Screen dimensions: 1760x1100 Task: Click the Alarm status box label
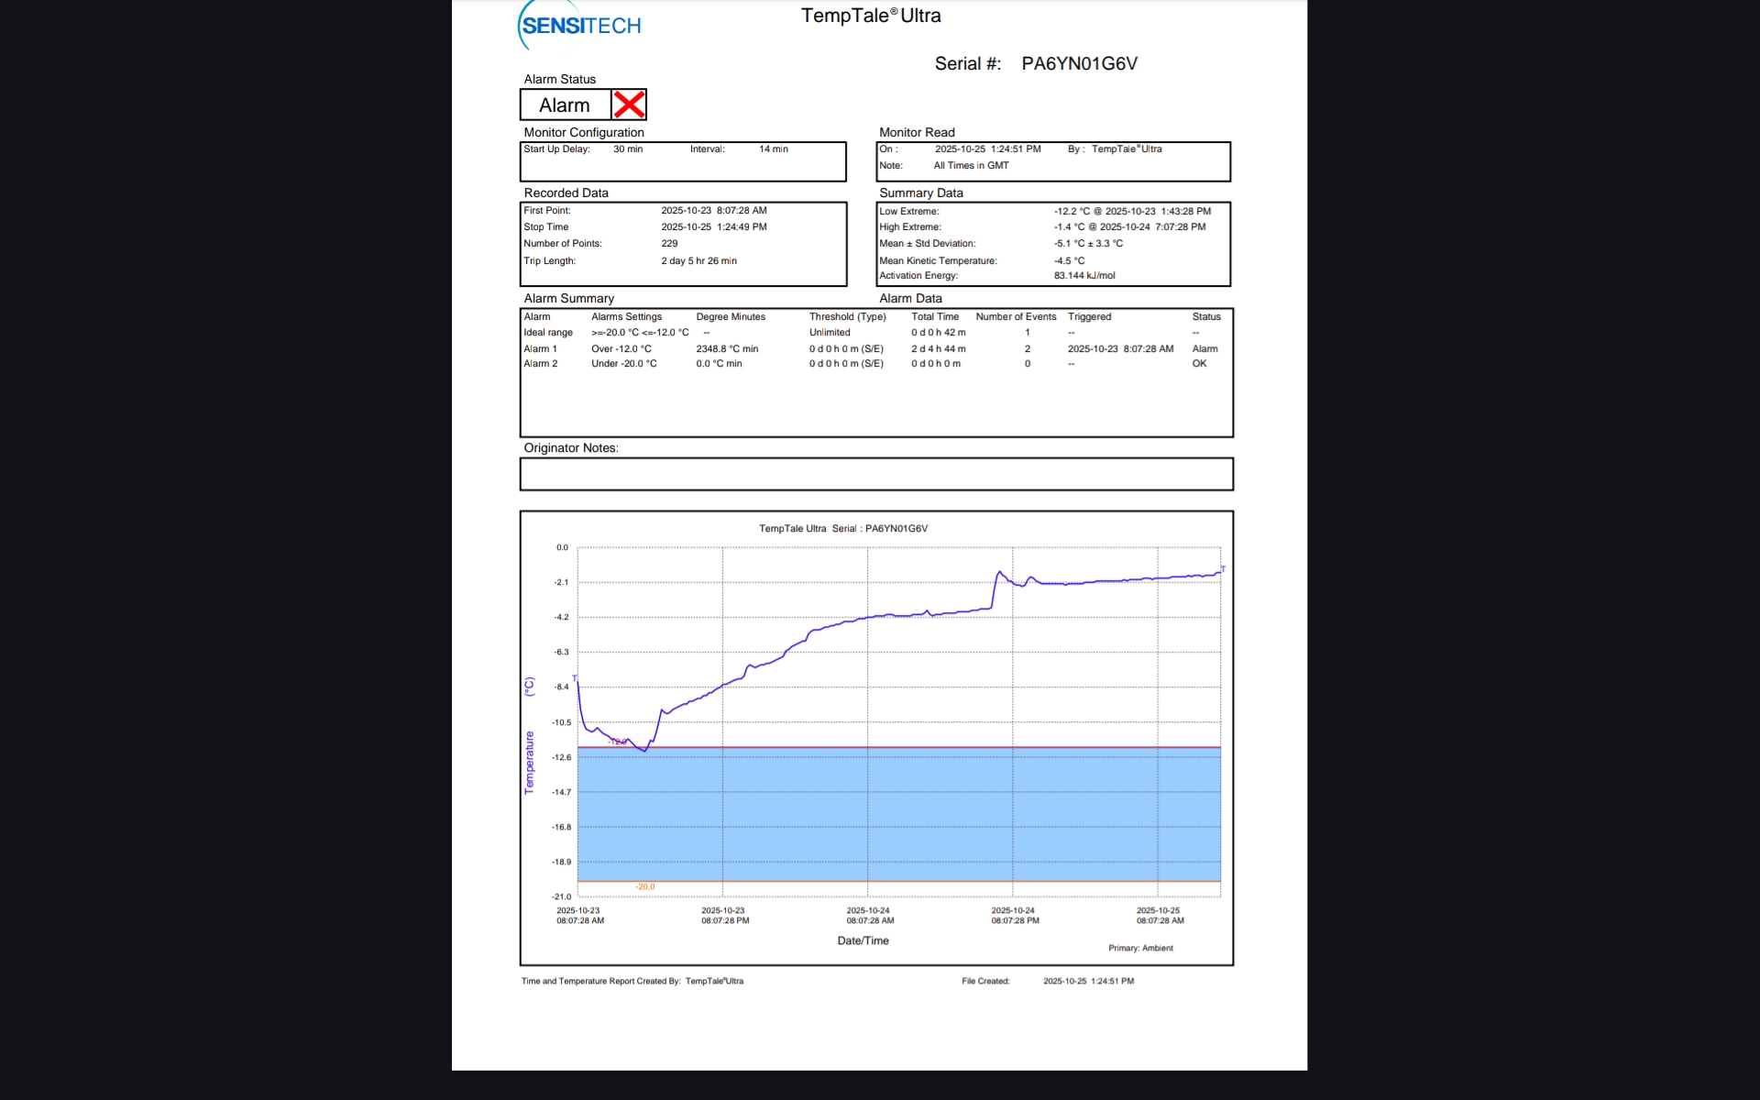pos(564,105)
